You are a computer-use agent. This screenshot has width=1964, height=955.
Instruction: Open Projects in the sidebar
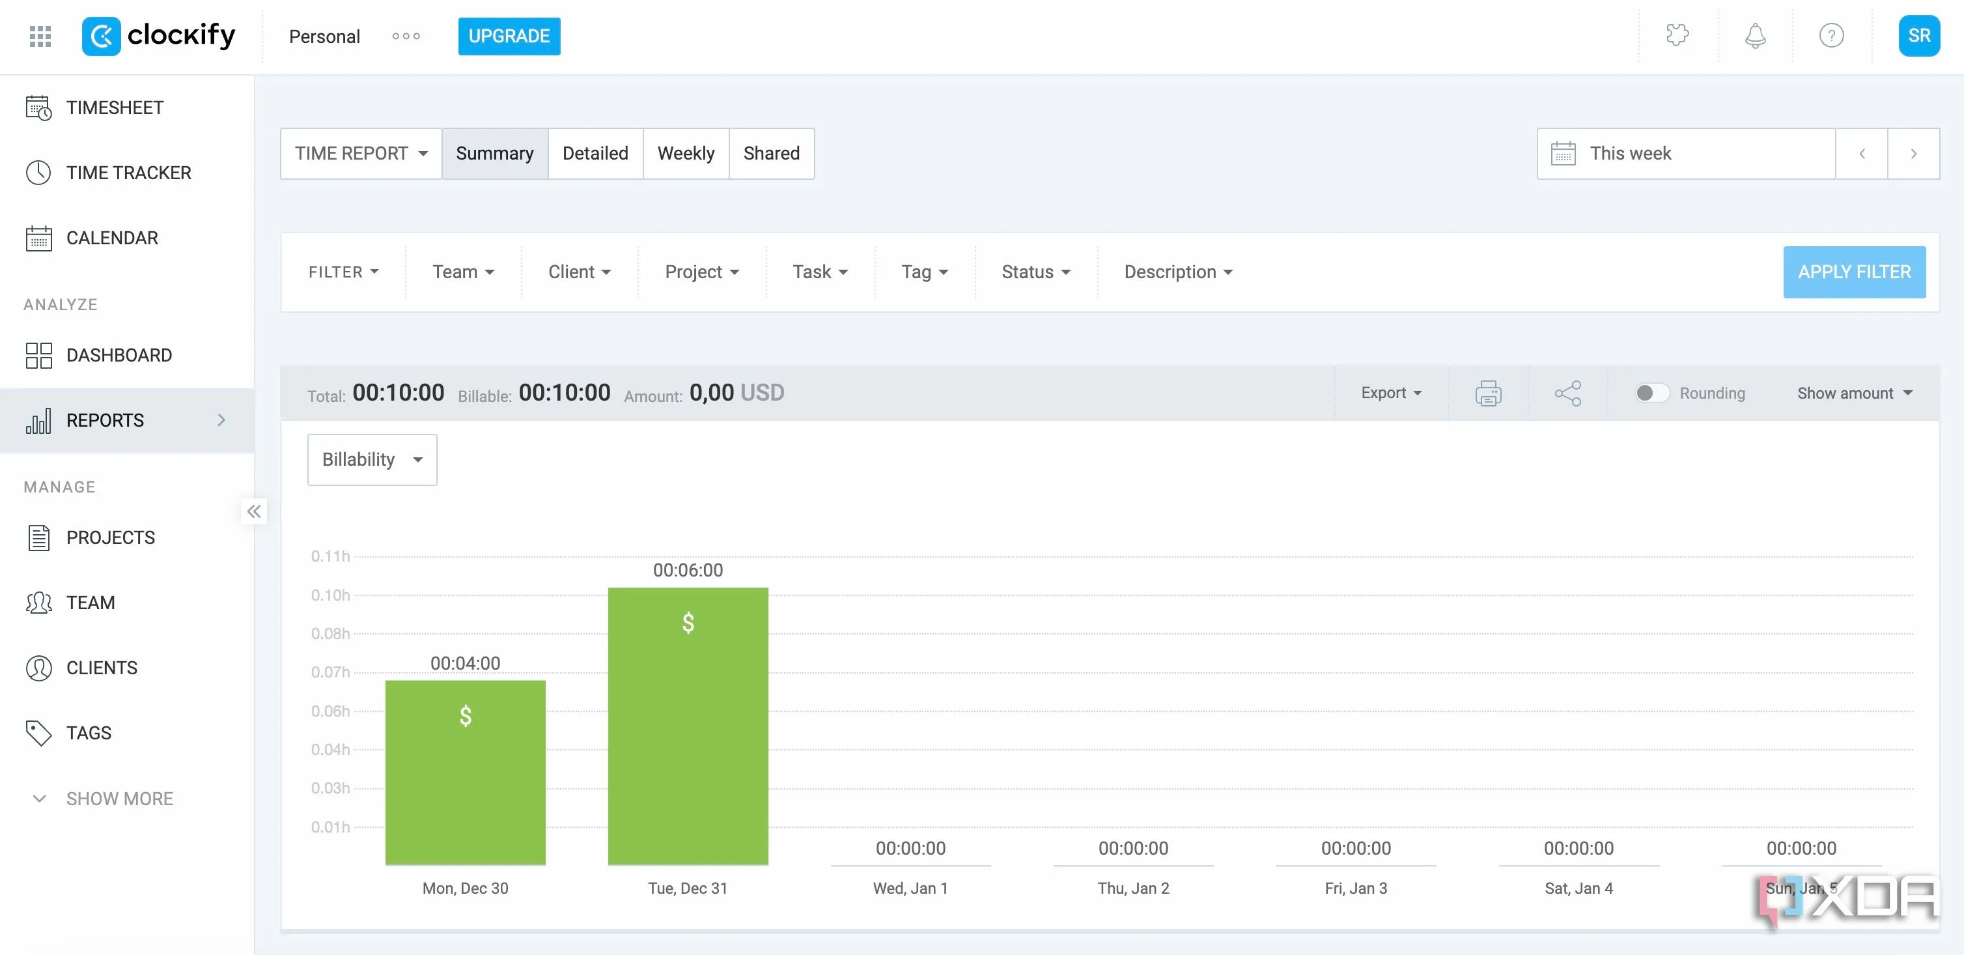coord(126,538)
